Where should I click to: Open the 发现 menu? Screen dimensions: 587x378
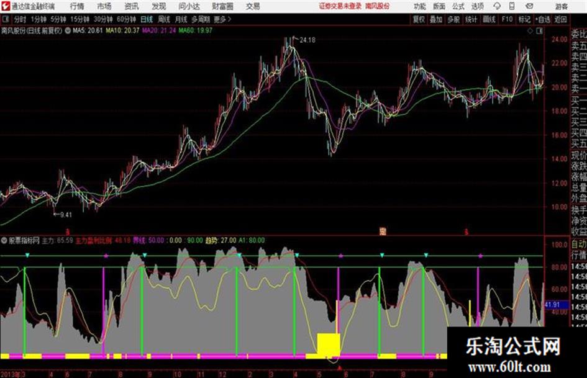point(159,6)
